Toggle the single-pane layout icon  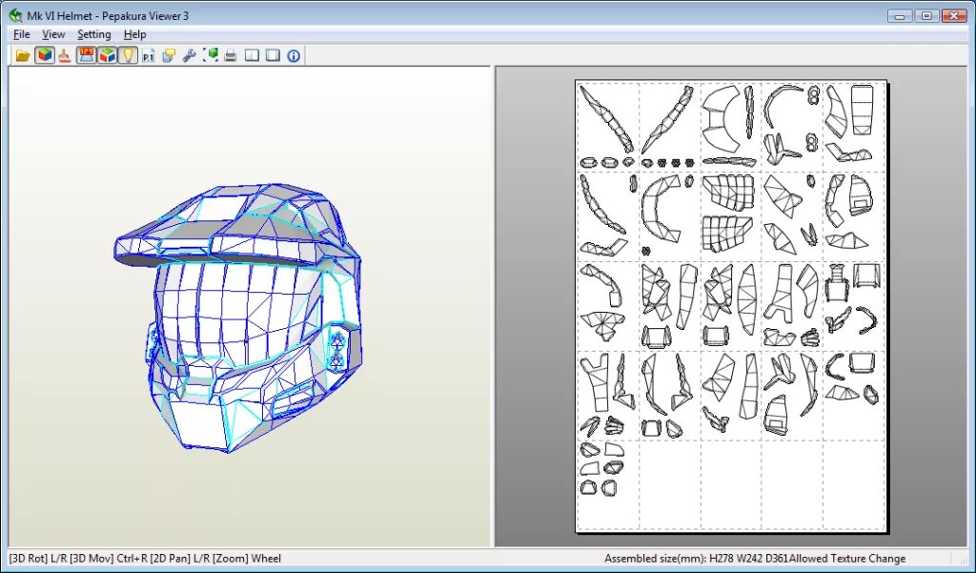click(272, 54)
